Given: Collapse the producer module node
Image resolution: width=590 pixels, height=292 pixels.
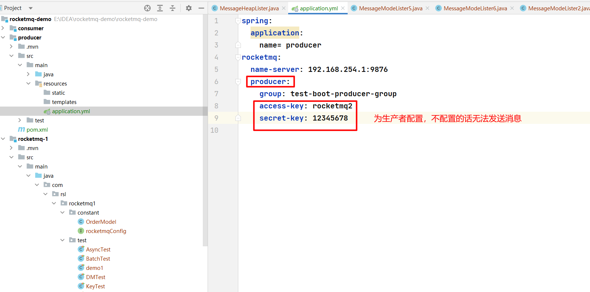Looking at the screenshot, I should [x=3, y=37].
